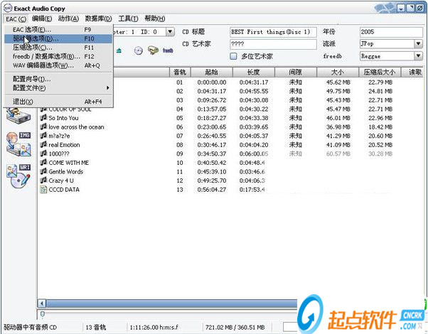Click the freedb mailbox icon
This screenshot has height=334, width=428.
(153, 50)
